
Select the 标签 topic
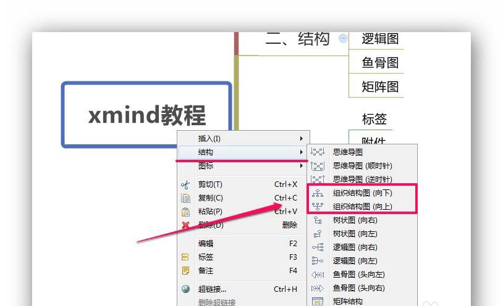coord(374,119)
